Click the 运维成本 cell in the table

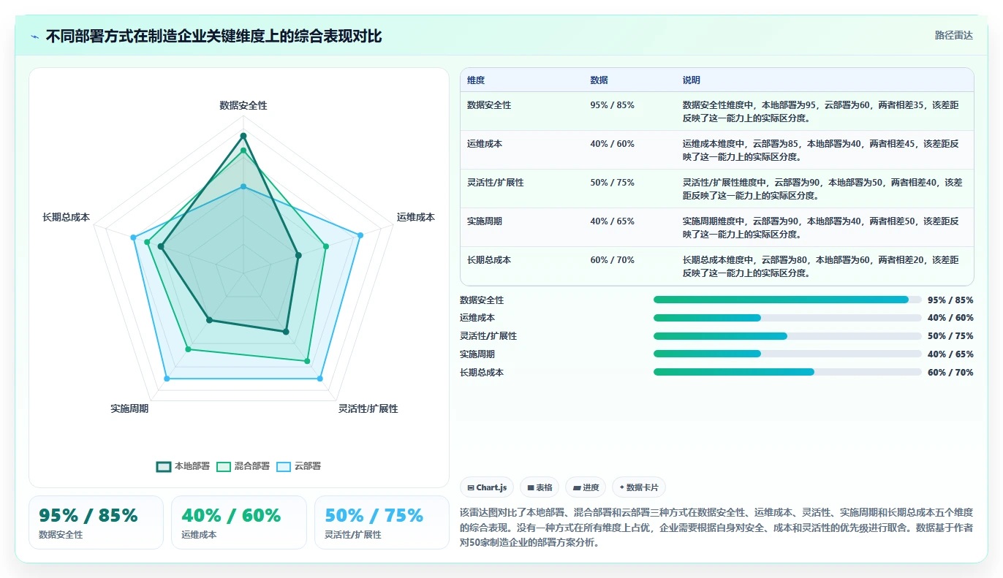485,144
